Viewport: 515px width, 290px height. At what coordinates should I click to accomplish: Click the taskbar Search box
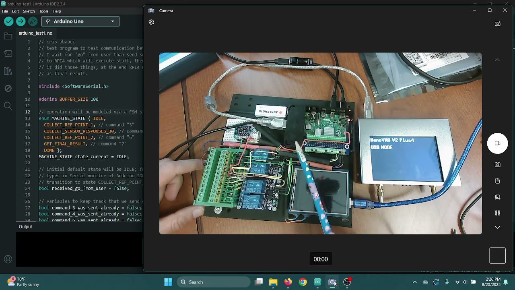pyautogui.click(x=214, y=282)
